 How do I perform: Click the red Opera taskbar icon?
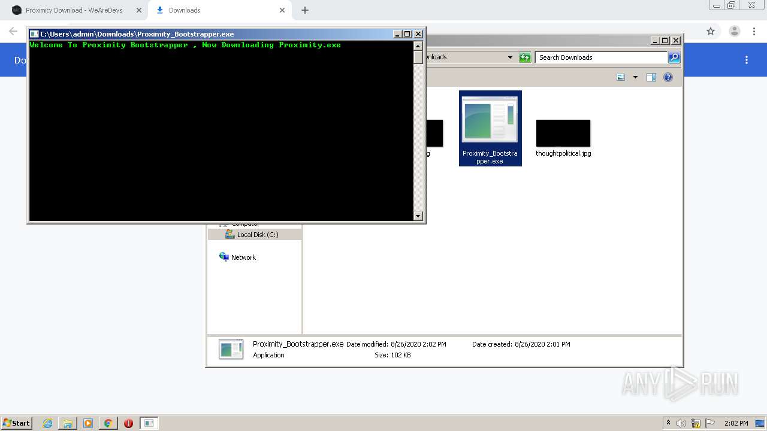[x=128, y=423]
